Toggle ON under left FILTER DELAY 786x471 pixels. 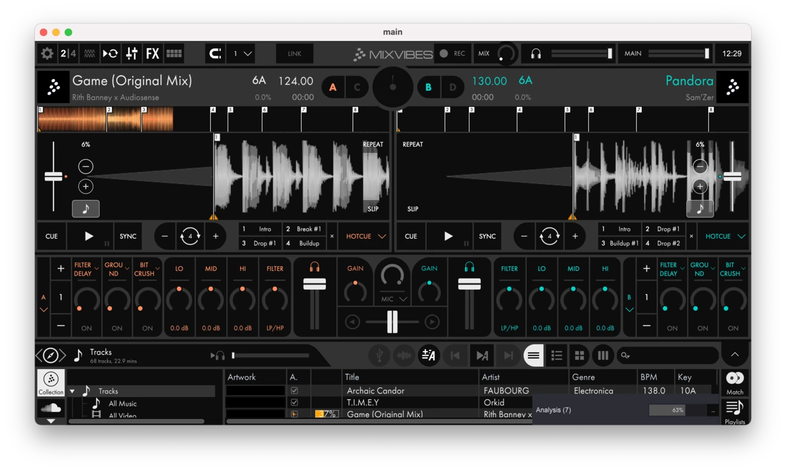[x=87, y=328]
